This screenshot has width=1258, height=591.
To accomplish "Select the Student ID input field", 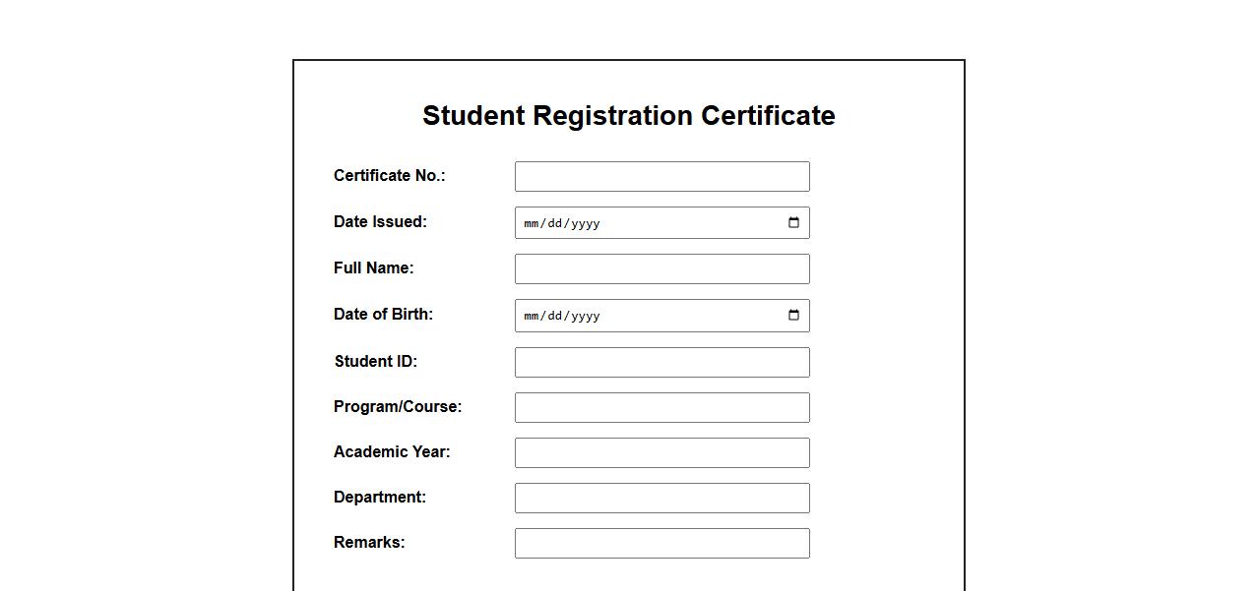I will tap(661, 362).
